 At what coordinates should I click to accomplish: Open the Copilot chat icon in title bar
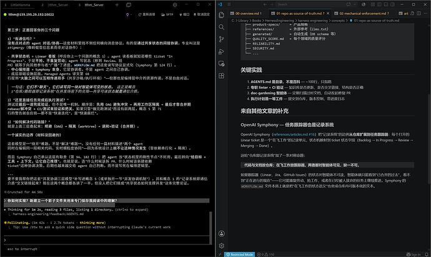[349, 4]
